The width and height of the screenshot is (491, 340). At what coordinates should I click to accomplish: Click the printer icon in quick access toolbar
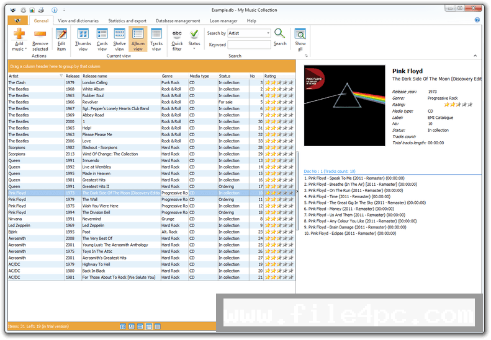pyautogui.click(x=41, y=10)
